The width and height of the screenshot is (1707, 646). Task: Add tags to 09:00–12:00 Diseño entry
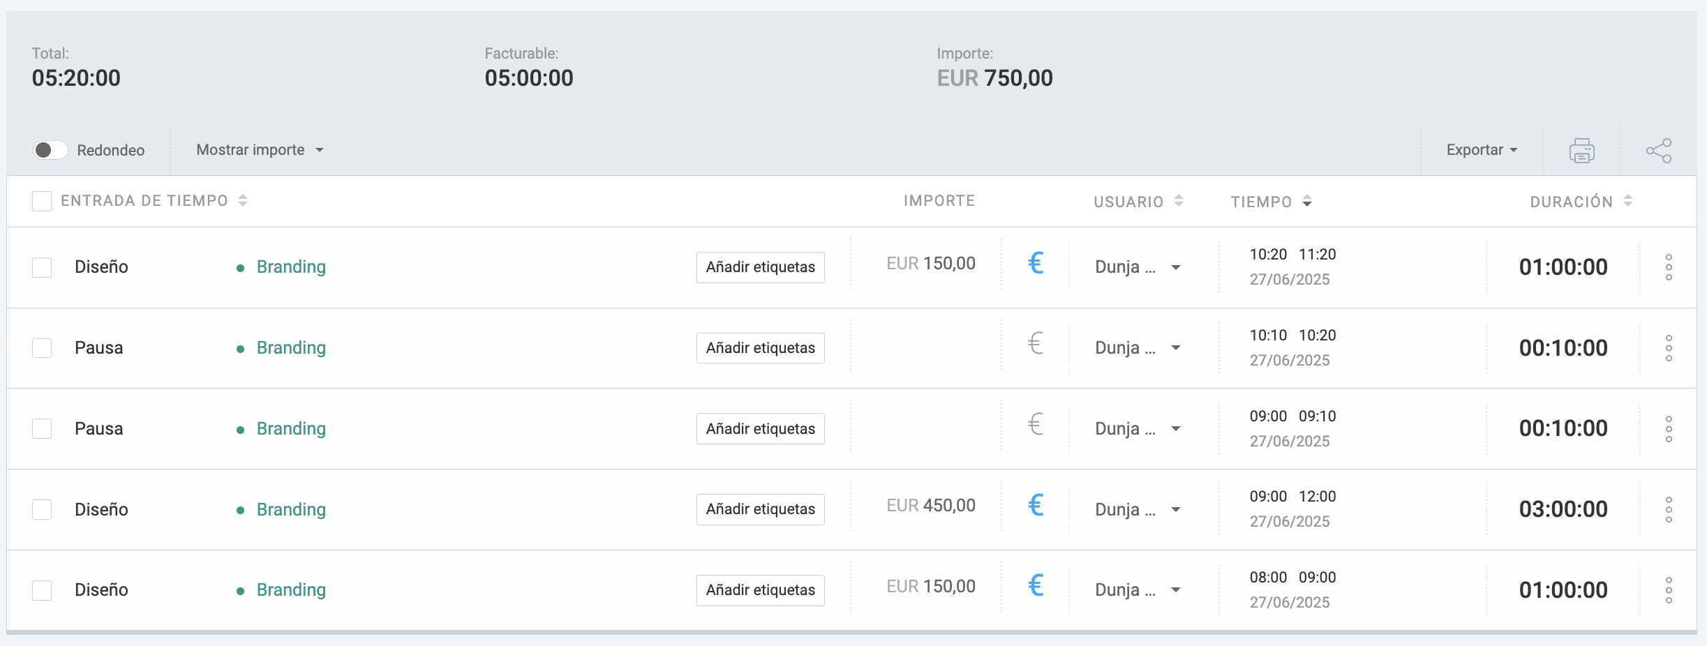click(760, 509)
